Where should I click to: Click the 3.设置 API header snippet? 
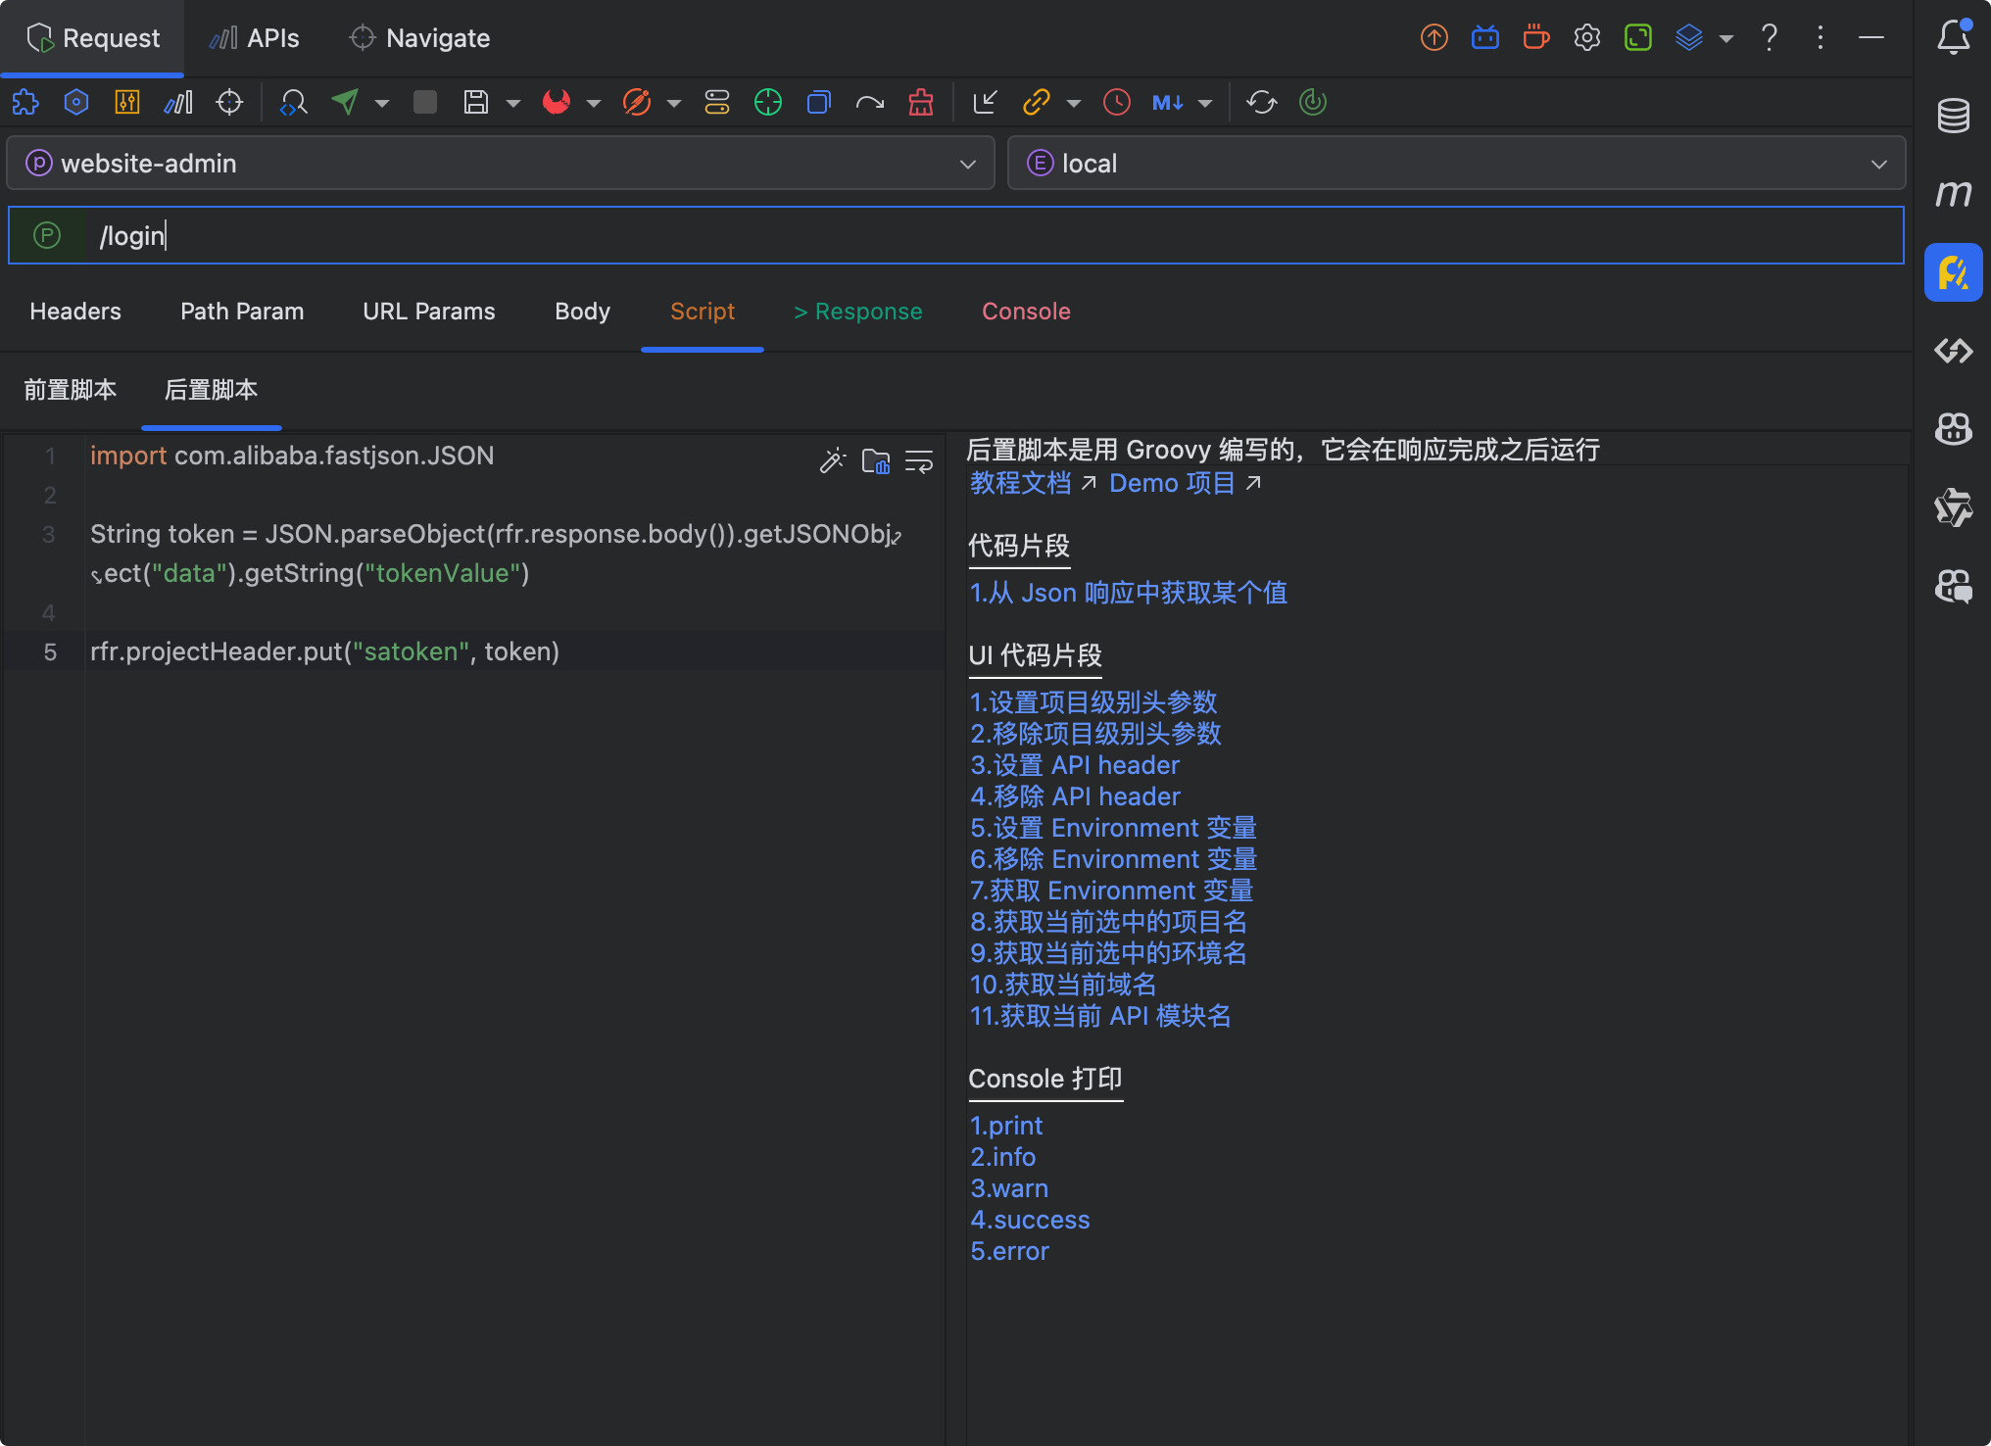coord(1075,765)
